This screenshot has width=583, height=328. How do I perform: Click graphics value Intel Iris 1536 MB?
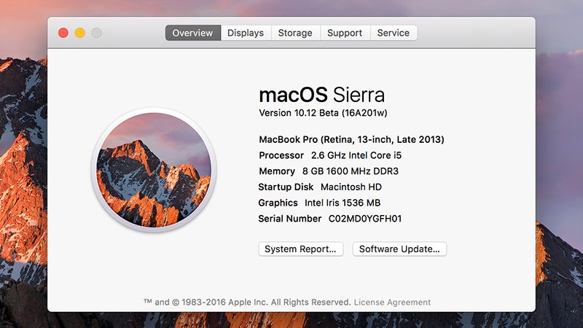(343, 203)
